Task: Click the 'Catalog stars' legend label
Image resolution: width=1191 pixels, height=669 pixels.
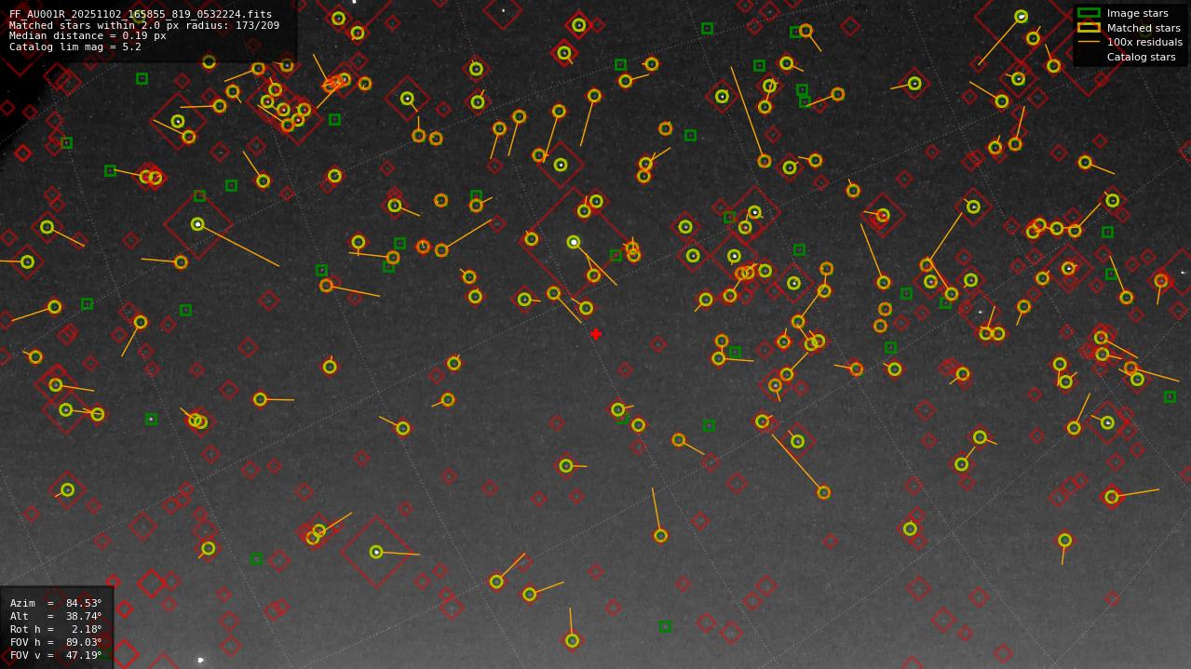Action: pos(1141,57)
